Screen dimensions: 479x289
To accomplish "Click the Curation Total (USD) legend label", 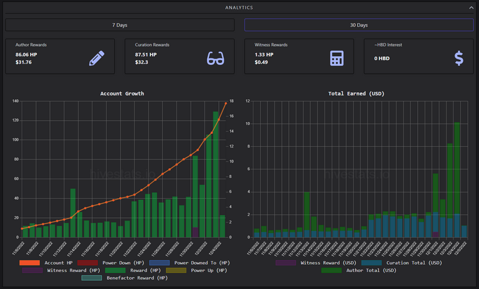I will pyautogui.click(x=414, y=263).
